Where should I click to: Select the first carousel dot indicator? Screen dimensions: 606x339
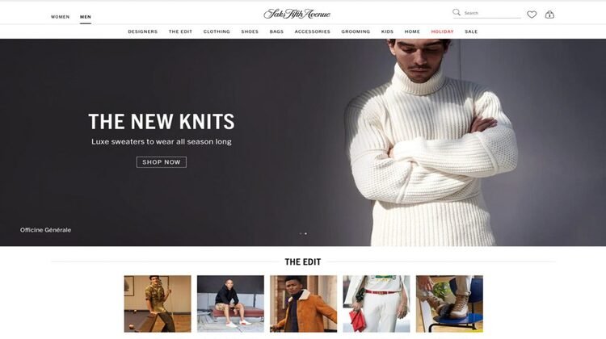[x=301, y=233]
